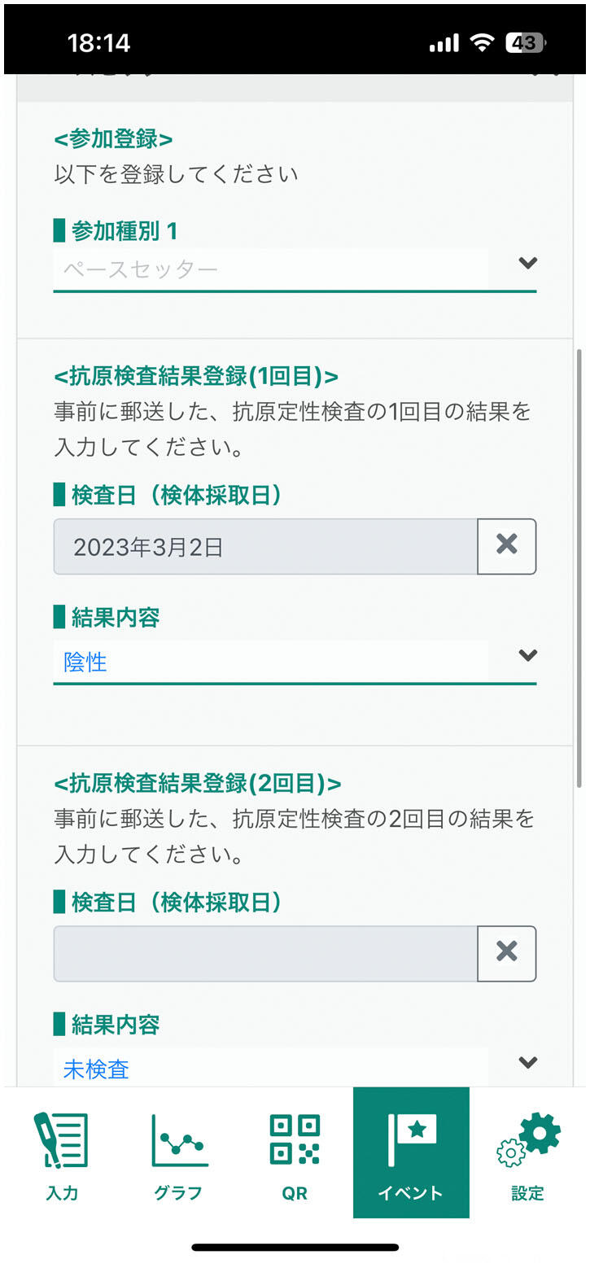Tap the battery indicator in status bar

click(526, 43)
